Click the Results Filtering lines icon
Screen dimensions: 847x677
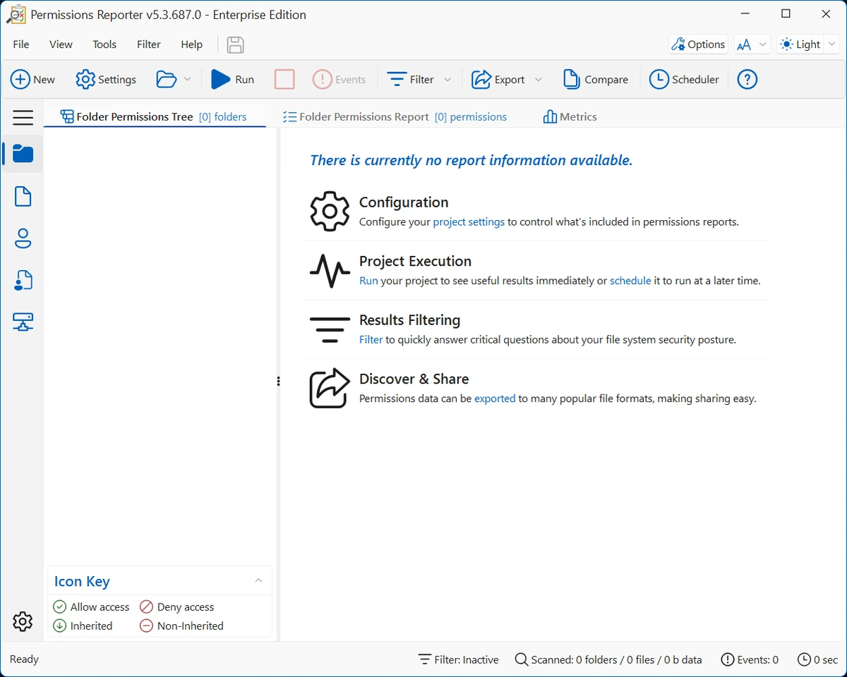[x=330, y=330]
